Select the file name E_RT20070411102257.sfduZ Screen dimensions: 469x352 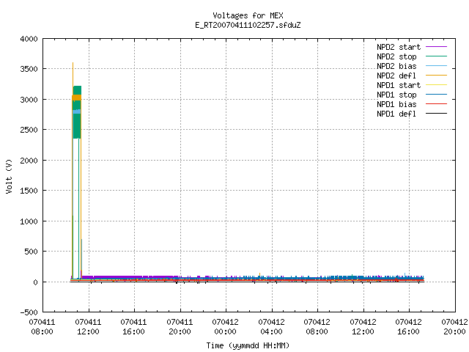coord(248,25)
